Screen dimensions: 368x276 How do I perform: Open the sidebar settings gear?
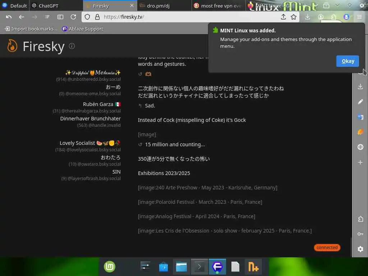(360, 249)
